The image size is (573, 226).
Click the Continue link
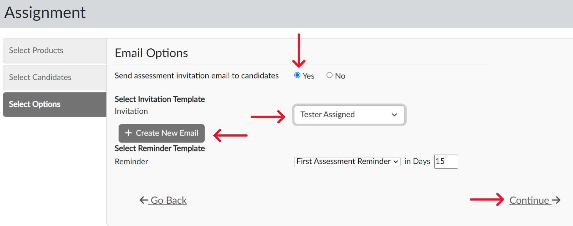point(529,200)
